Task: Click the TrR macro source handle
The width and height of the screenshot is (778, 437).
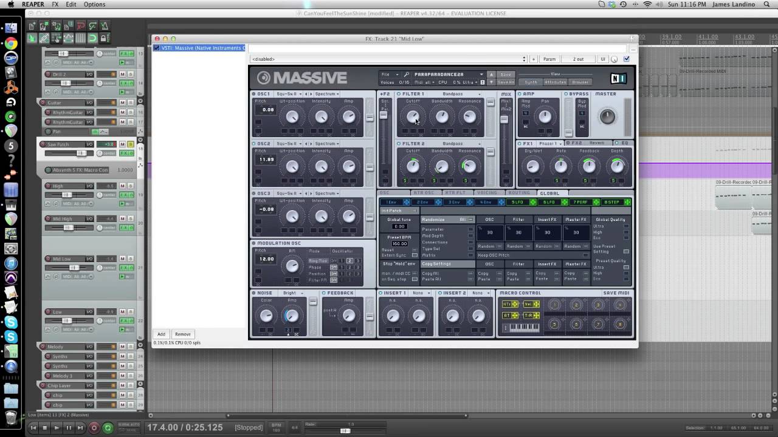Action: [536, 316]
